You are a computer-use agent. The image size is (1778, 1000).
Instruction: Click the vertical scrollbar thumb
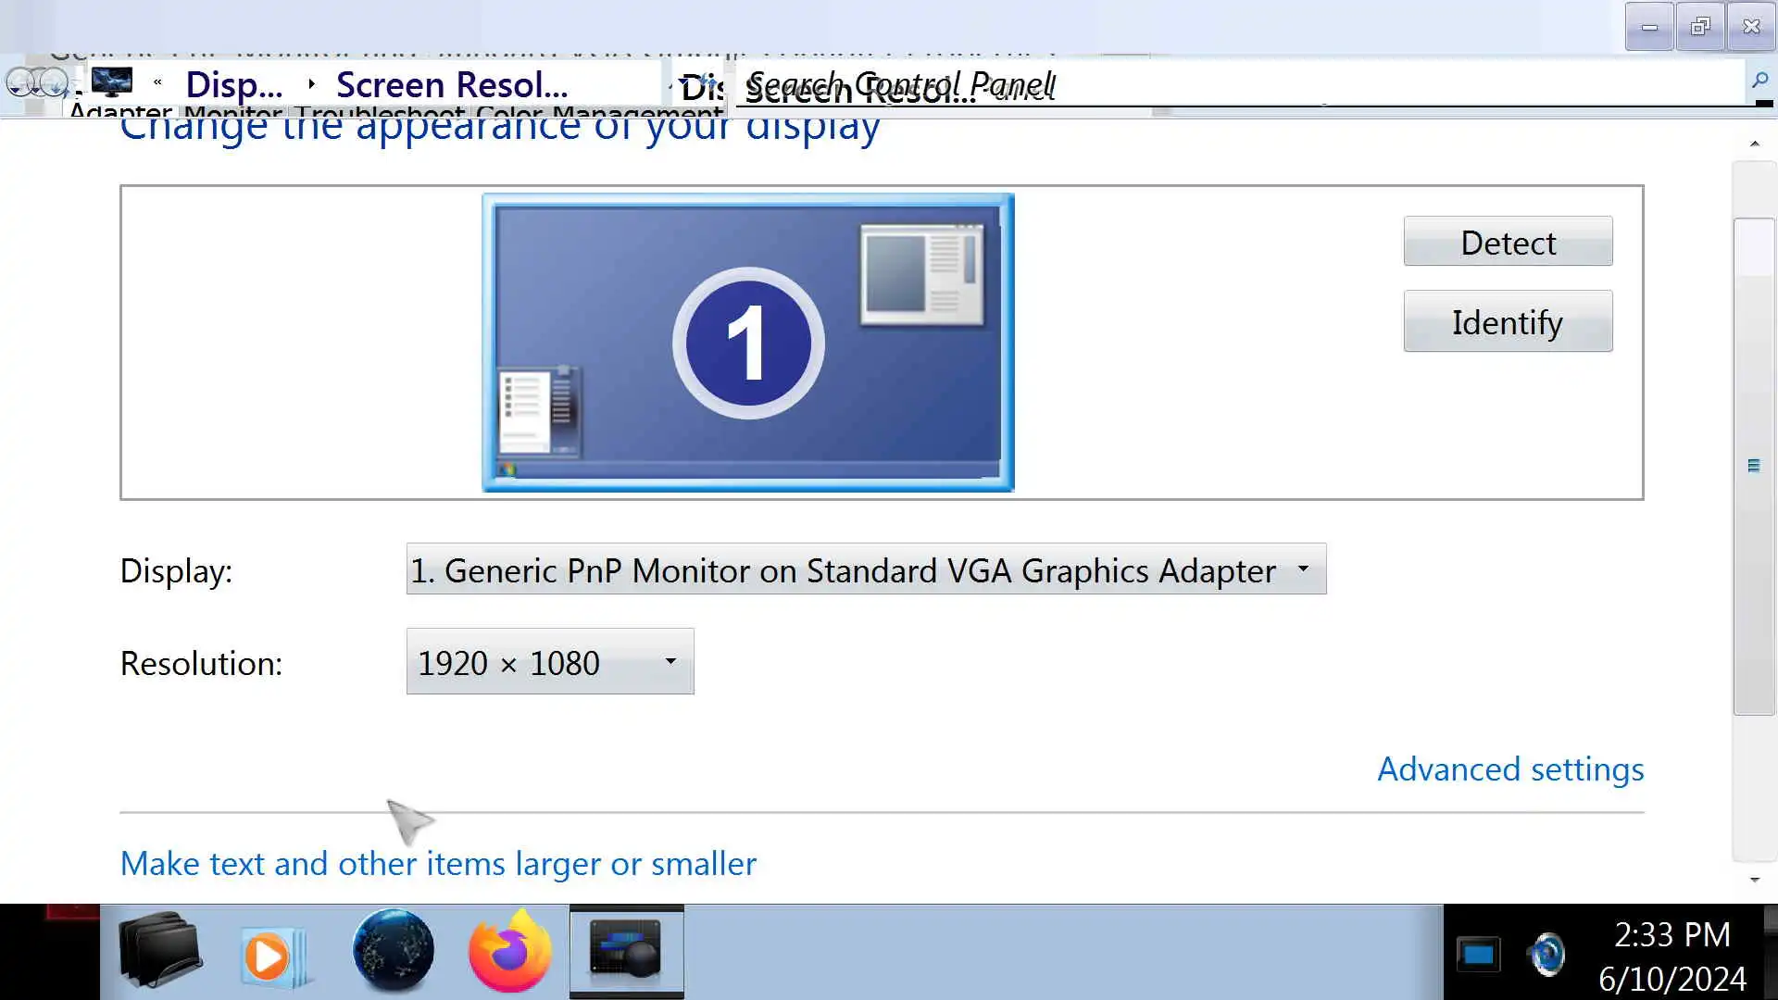pyautogui.click(x=1754, y=466)
